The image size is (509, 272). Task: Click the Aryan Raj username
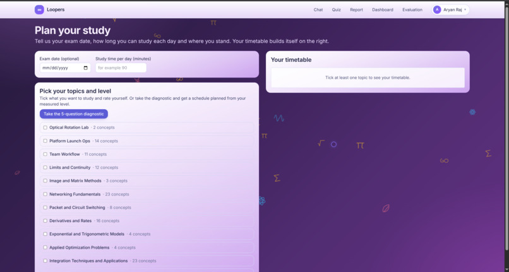pos(453,9)
